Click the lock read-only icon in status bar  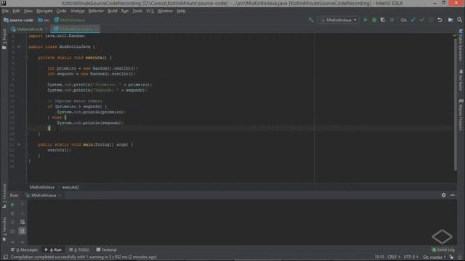click(x=451, y=257)
